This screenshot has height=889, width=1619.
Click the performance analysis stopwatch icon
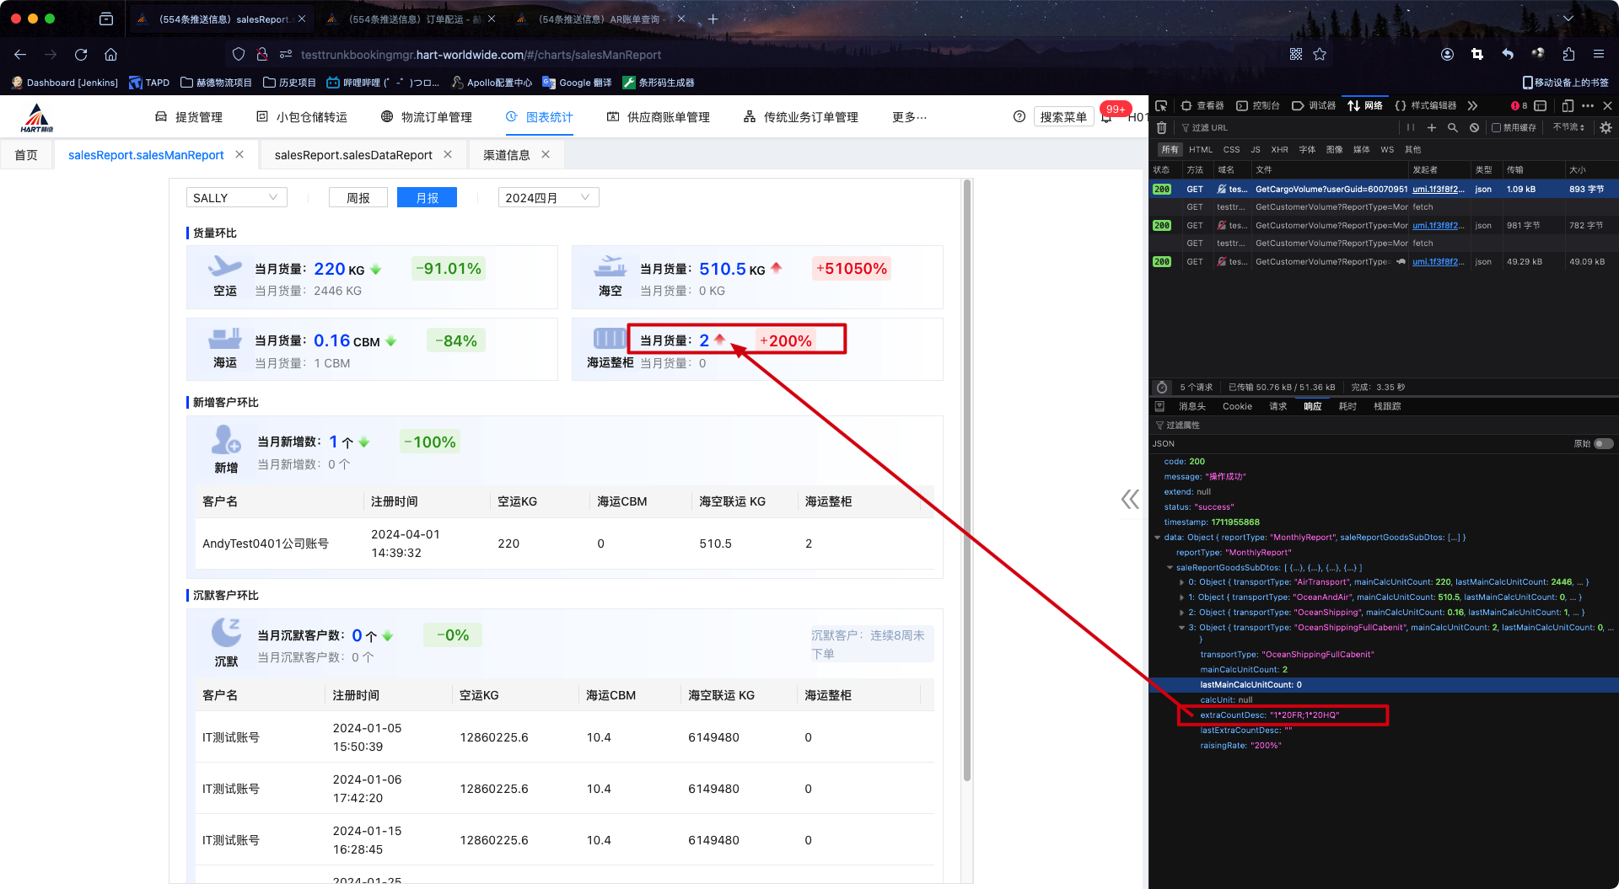(x=1162, y=388)
